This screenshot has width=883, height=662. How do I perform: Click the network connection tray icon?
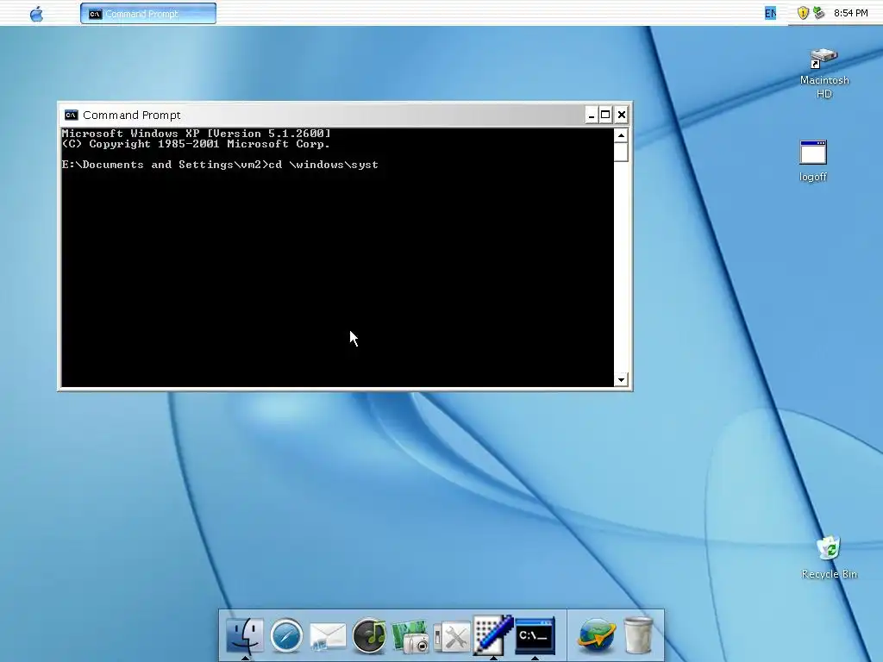(x=819, y=13)
